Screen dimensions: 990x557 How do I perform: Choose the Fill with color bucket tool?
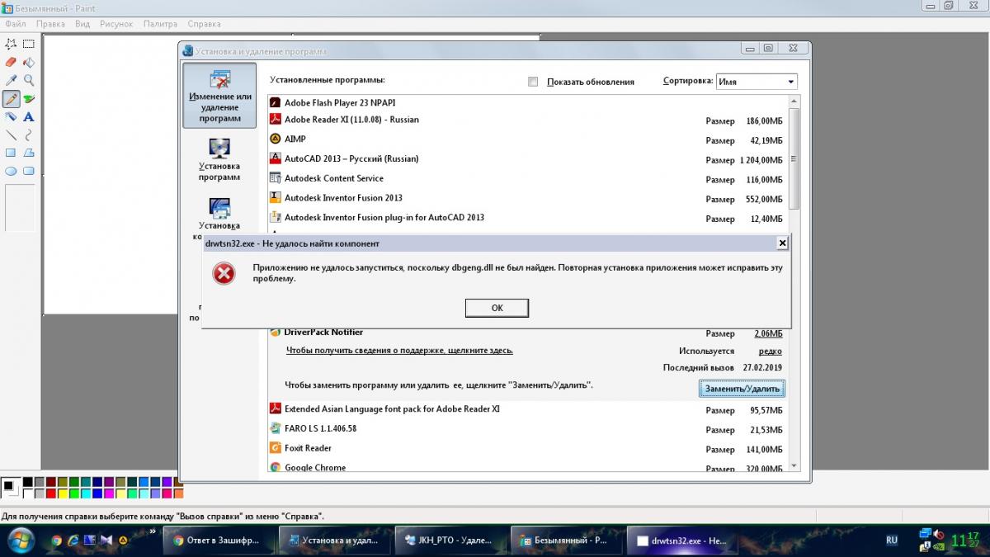pyautogui.click(x=29, y=62)
